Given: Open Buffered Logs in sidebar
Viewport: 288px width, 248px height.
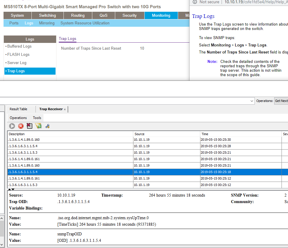Looking at the screenshot, I should click(x=19, y=46).
